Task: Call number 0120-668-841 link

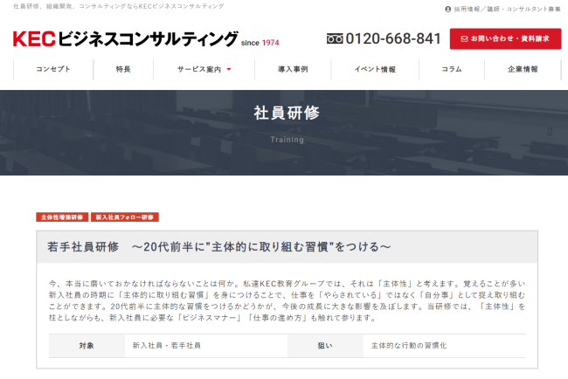Action: 393,38
